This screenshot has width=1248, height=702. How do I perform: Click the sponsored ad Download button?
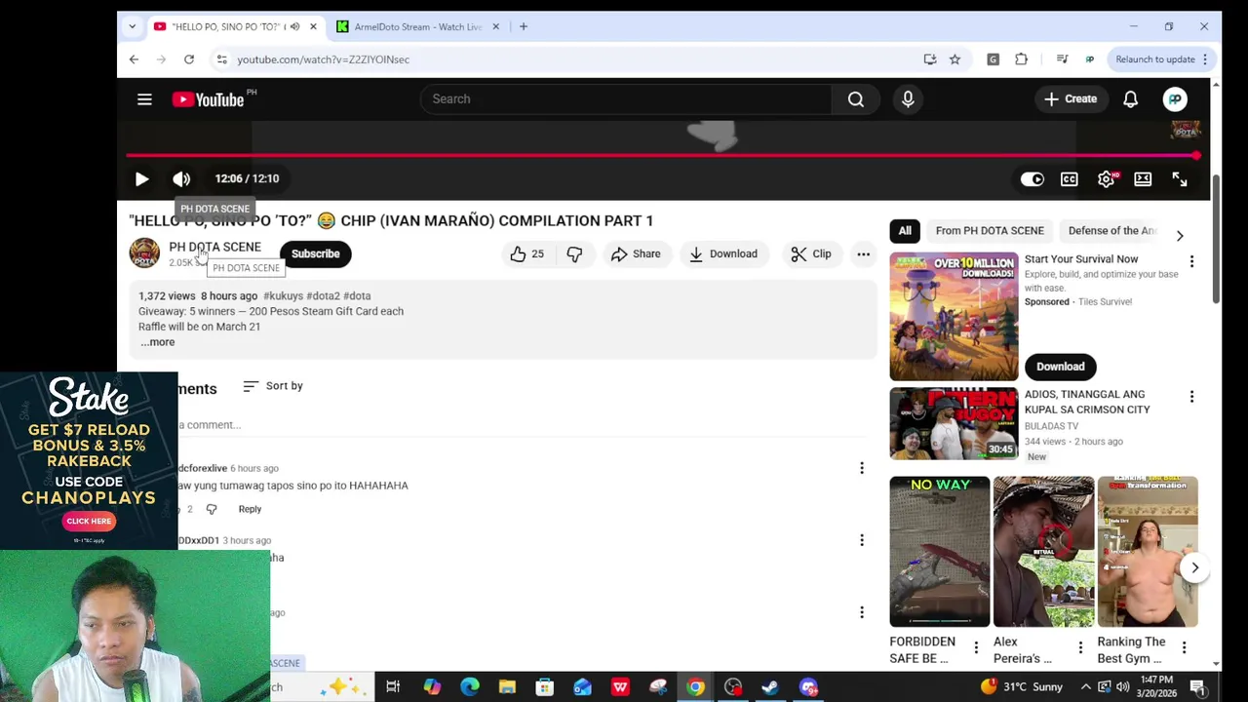pyautogui.click(x=1060, y=367)
